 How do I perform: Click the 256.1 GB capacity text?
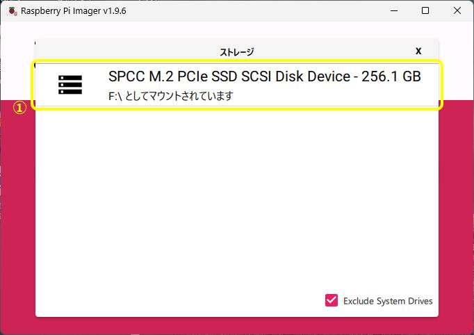[391, 76]
